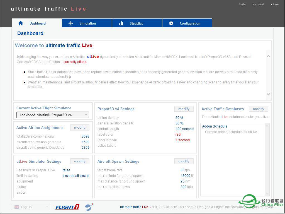Modify Aircraft Spawn Settings
Screen dimensions: 285x214
(184, 161)
